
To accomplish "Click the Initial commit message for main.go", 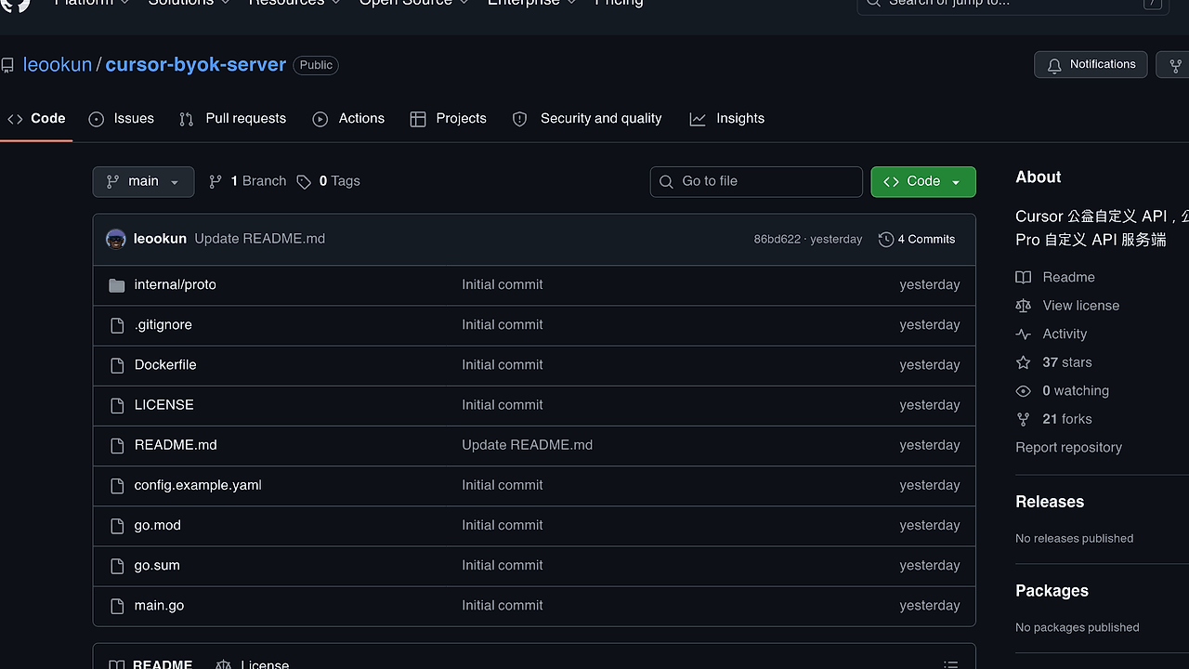I will (503, 605).
